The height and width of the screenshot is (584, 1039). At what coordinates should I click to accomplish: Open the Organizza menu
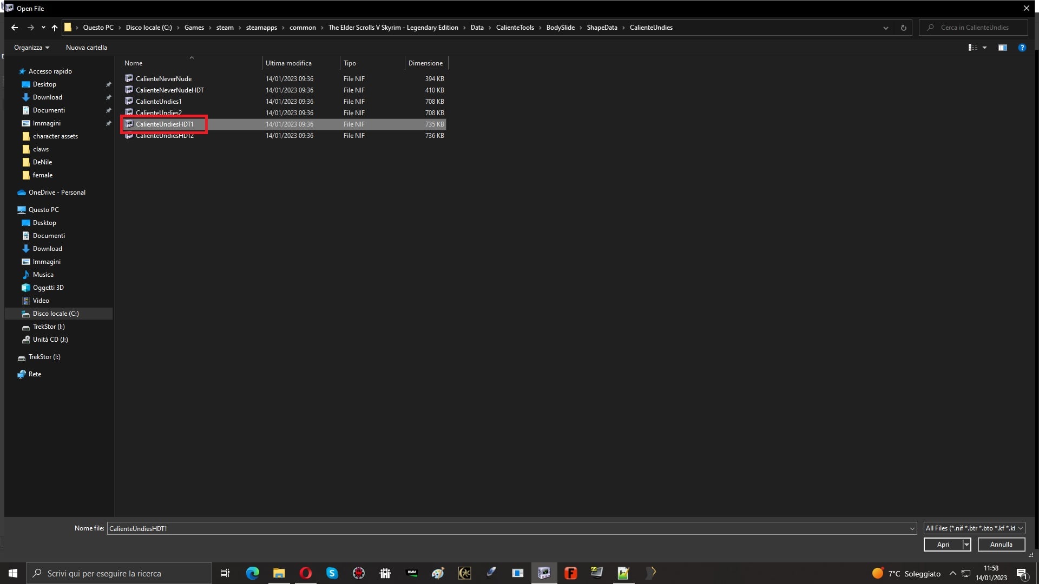(x=31, y=48)
